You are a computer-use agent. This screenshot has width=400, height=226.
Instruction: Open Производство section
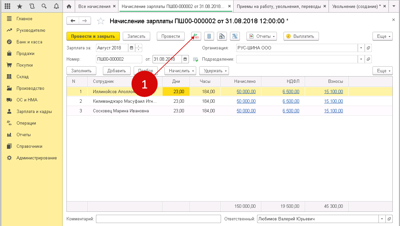click(31, 88)
